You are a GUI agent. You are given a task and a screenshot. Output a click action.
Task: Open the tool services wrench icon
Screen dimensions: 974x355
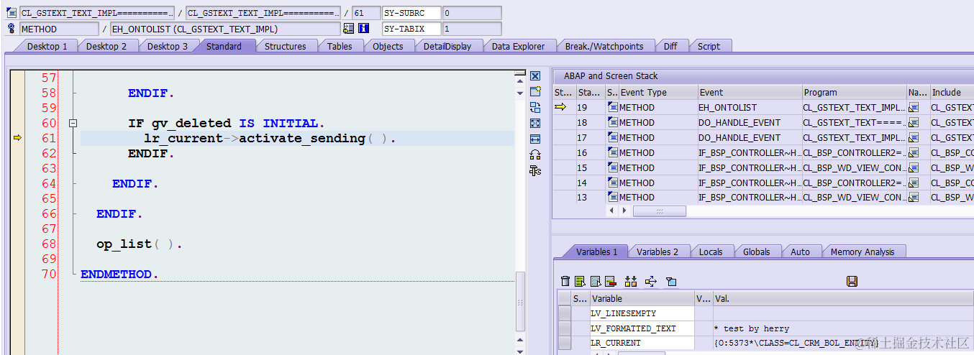point(535,170)
